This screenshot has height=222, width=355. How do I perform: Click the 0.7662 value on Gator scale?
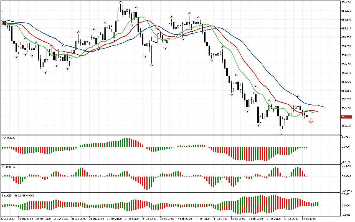[346, 195]
